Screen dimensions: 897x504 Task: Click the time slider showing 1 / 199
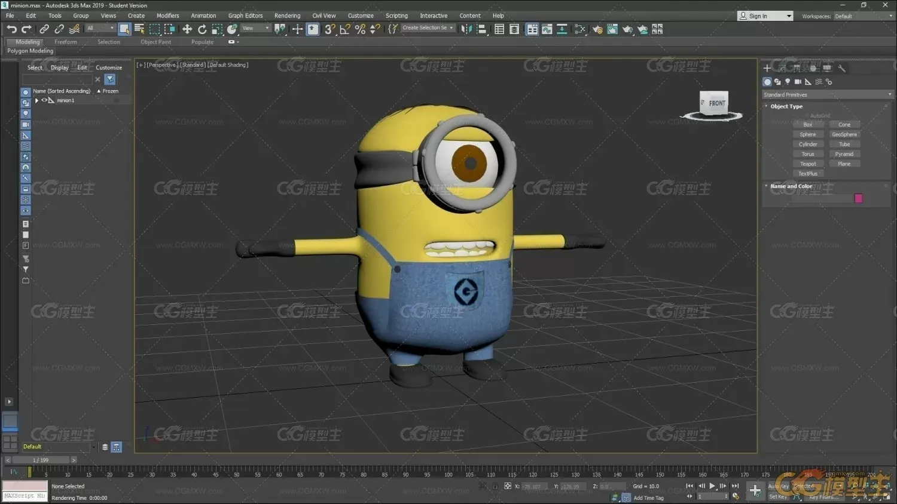point(41,460)
